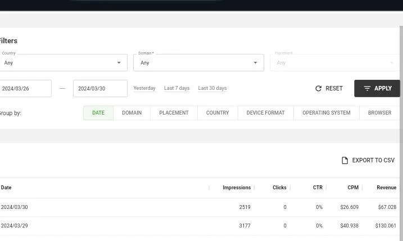Click revenue value $130.061
The height and width of the screenshot is (241, 403).
(x=386, y=226)
